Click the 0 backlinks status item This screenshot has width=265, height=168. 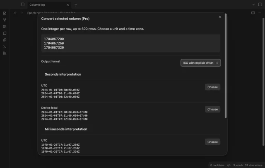(x=217, y=165)
